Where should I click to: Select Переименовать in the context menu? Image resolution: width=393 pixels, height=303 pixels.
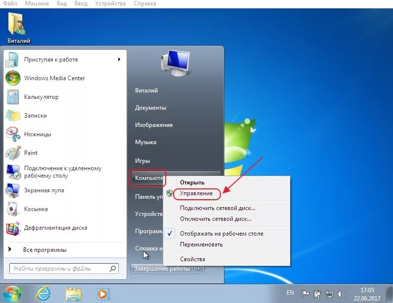click(201, 244)
